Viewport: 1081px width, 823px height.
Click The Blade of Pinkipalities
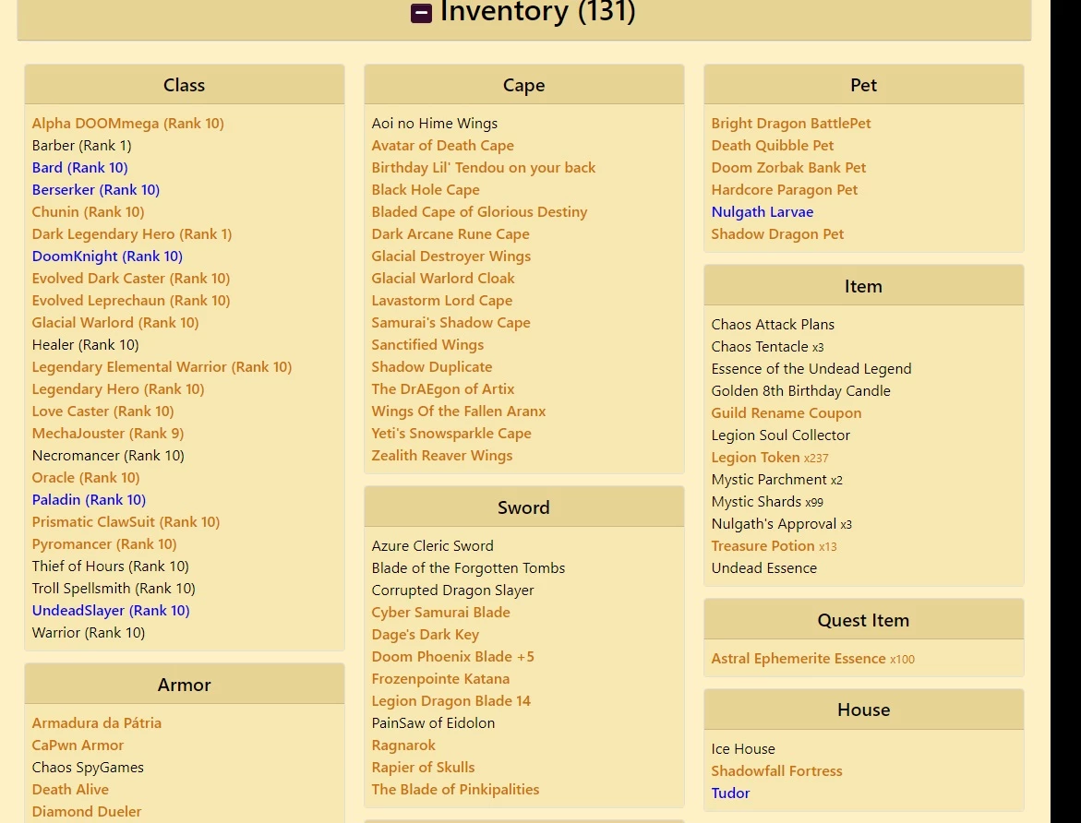(x=455, y=789)
